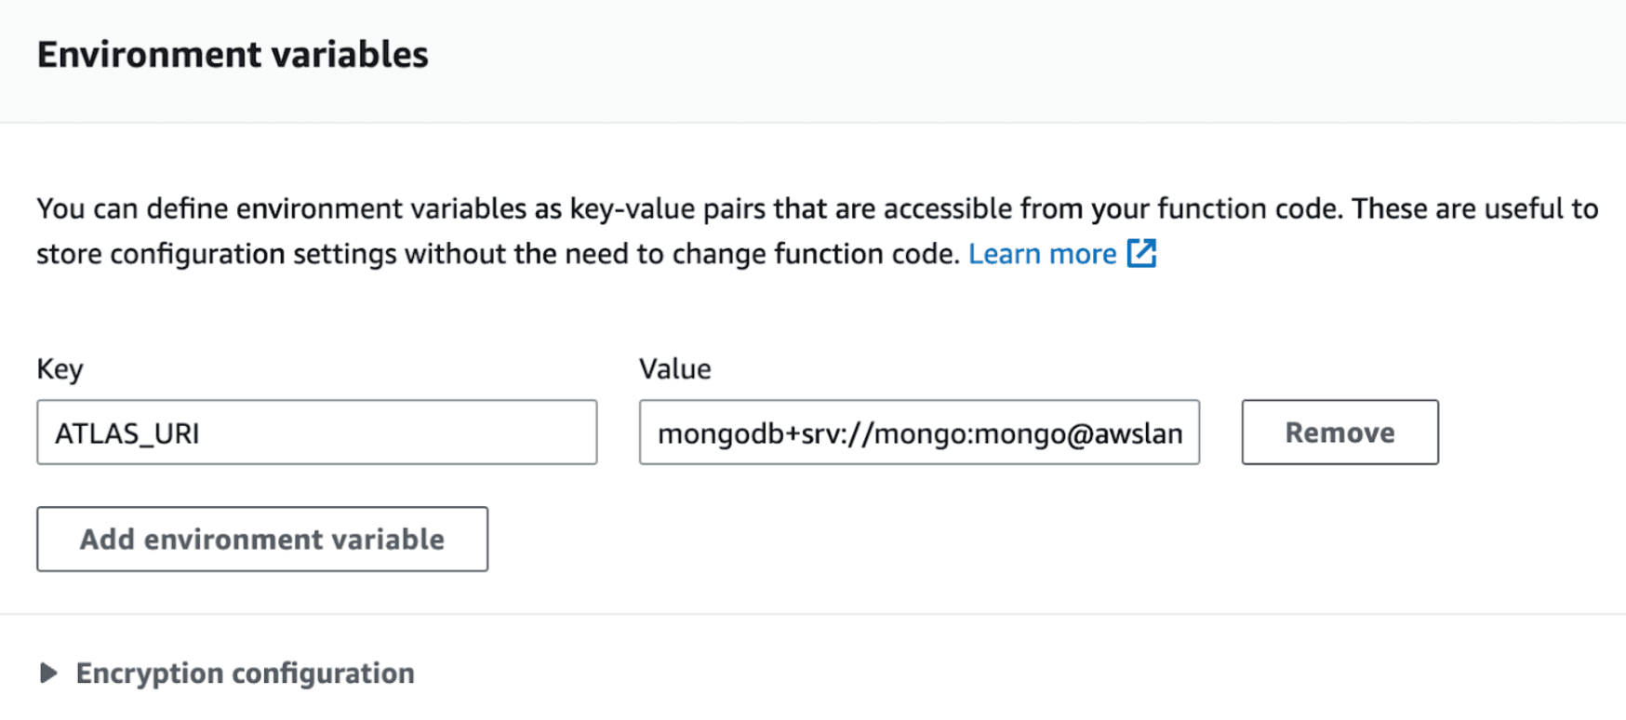Click the description paragraph about key-value pairs
This screenshot has height=720, width=1626.
(651, 209)
